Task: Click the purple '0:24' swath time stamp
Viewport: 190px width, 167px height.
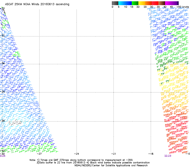Action: 3,156
